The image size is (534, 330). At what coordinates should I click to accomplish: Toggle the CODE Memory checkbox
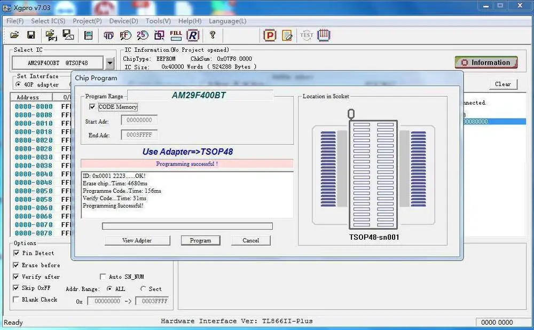pos(92,107)
